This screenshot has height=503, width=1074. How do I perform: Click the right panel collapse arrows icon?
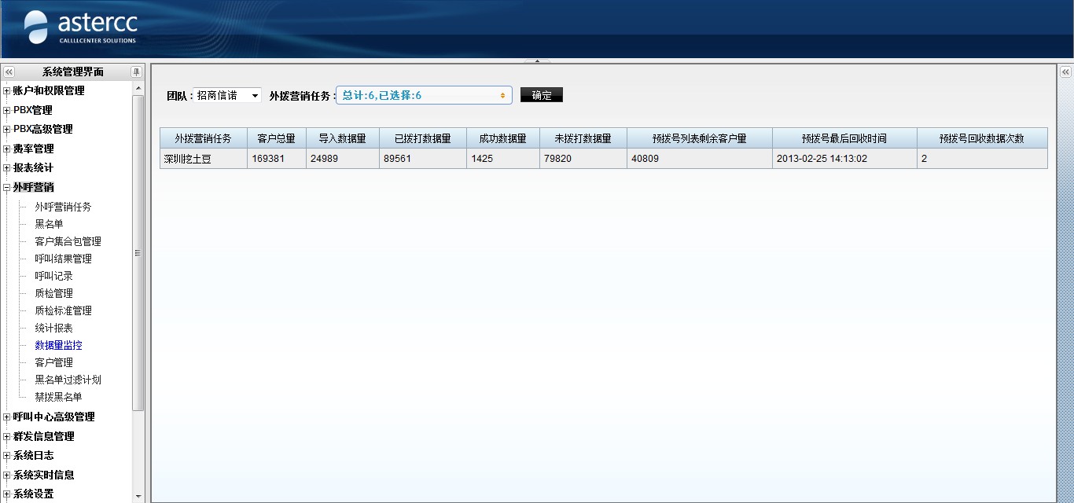coord(1065,72)
